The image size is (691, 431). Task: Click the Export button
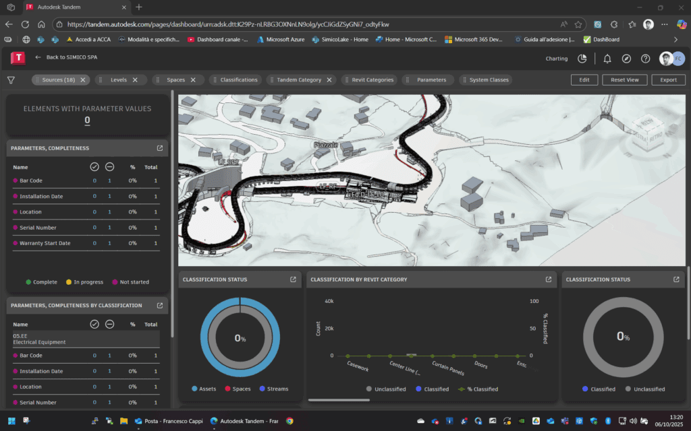point(668,79)
